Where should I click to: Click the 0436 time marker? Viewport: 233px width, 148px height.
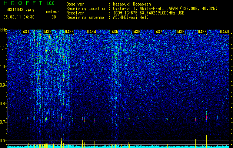(x=136, y=32)
